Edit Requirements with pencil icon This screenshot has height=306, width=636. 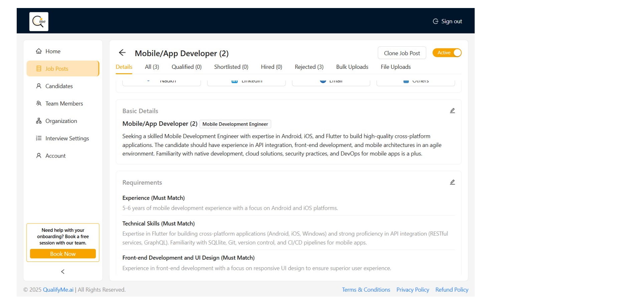[452, 182]
